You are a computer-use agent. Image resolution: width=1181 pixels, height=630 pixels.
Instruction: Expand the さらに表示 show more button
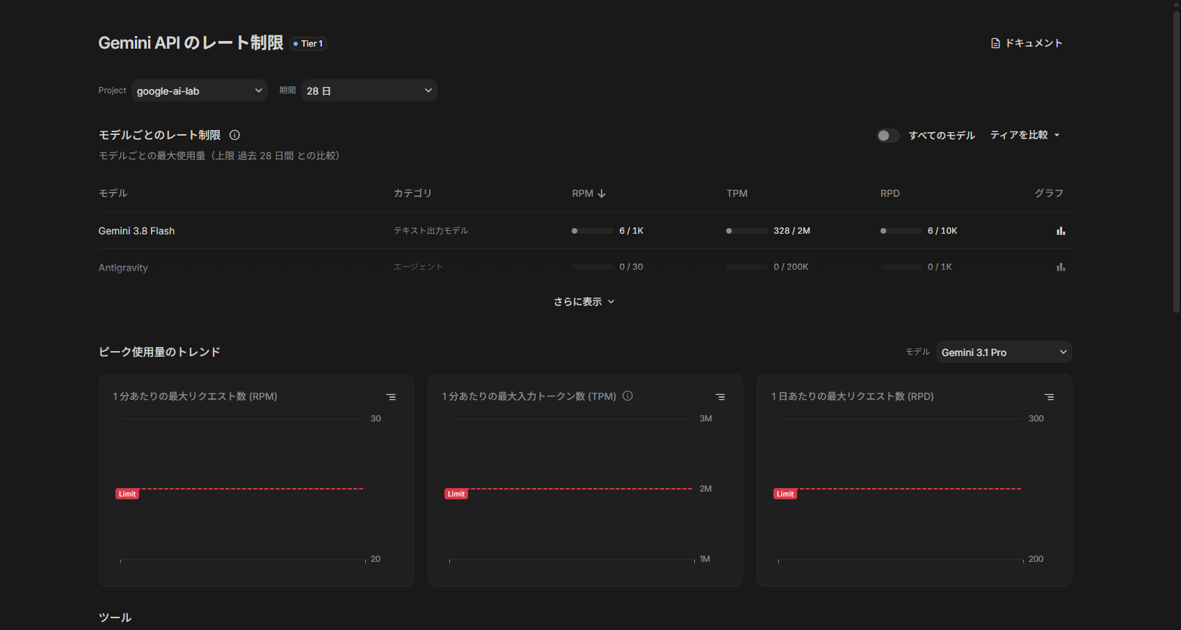(584, 302)
